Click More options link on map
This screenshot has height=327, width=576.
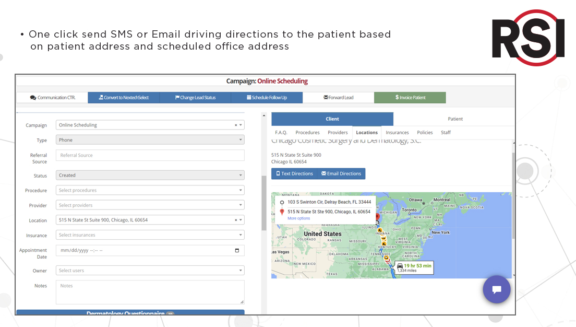tap(298, 218)
